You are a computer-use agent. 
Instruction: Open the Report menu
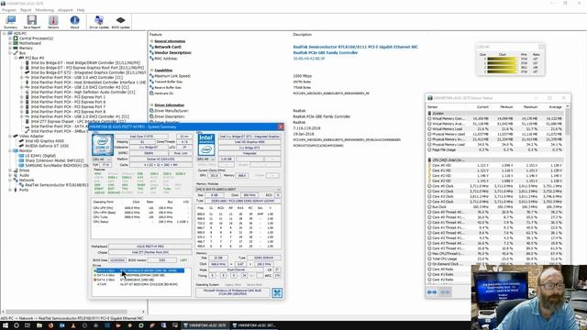click(26, 10)
